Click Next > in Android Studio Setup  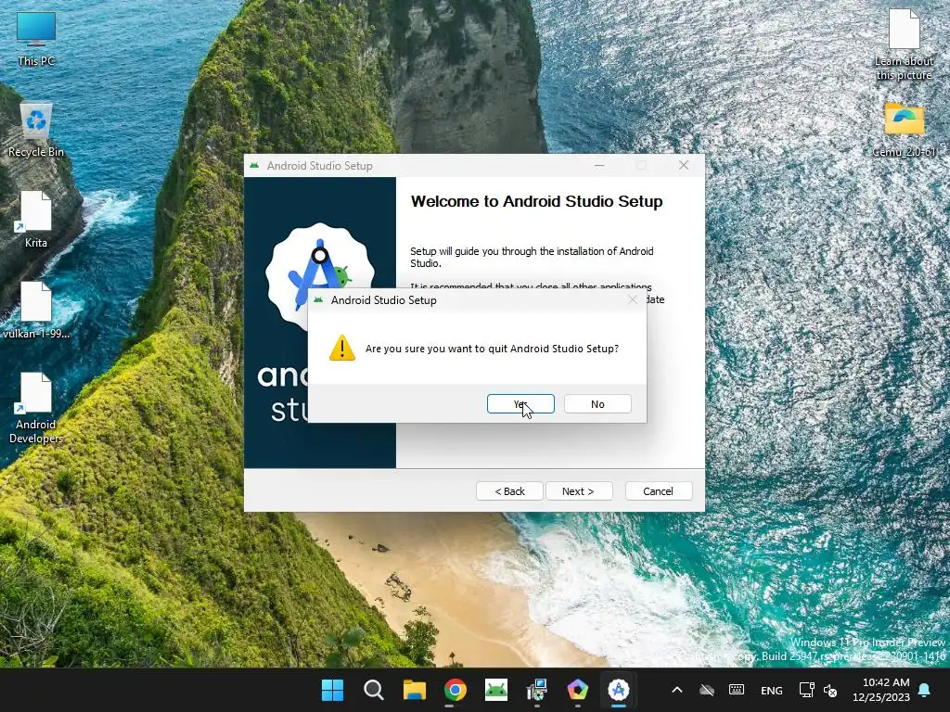578,491
